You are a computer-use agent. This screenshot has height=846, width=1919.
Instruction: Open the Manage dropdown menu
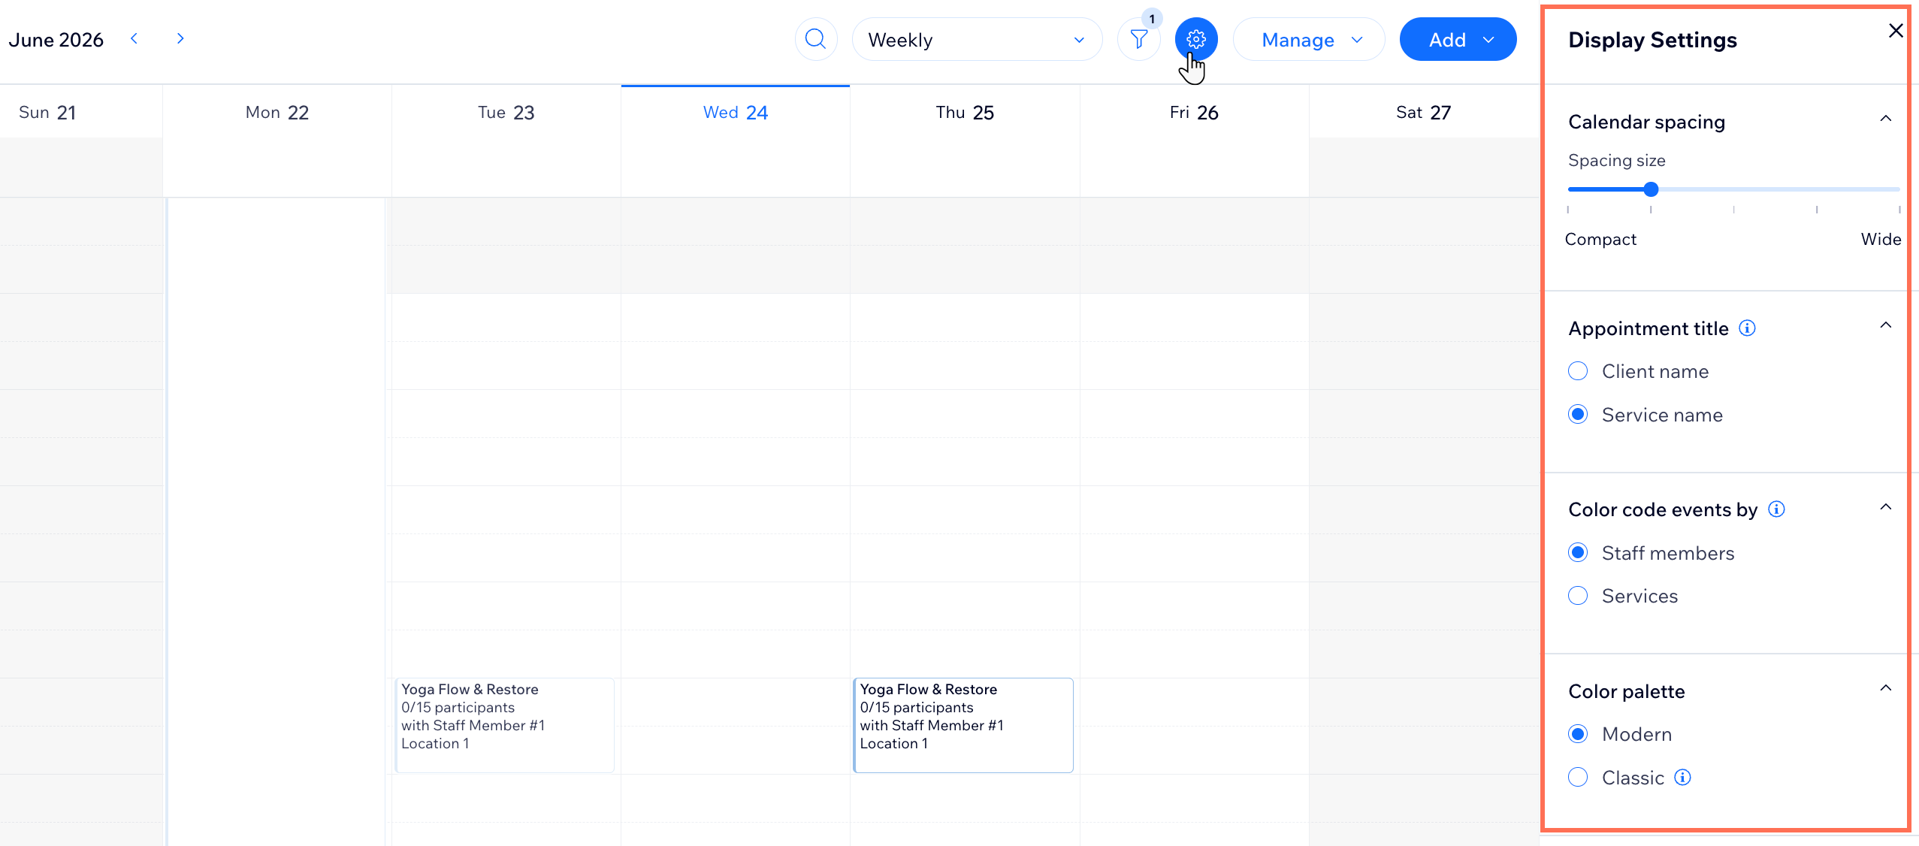point(1309,39)
